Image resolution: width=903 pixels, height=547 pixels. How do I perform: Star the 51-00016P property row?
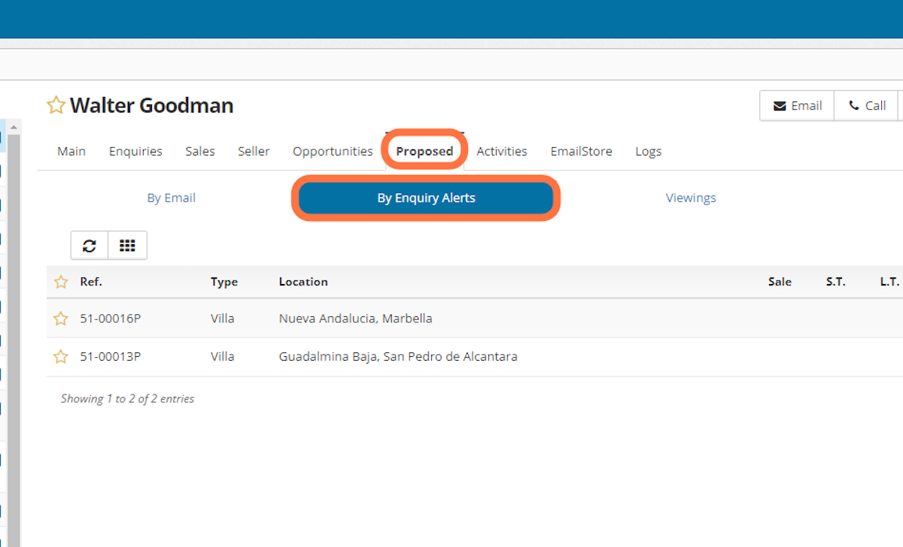60,318
